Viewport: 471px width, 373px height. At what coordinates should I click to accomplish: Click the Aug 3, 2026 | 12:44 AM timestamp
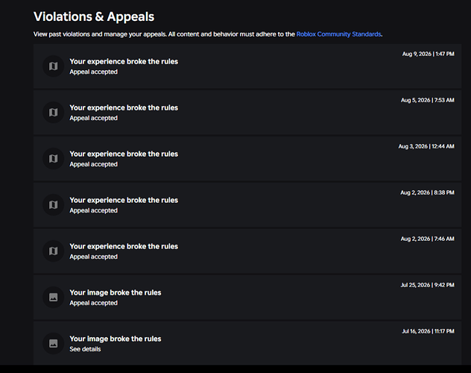426,147
